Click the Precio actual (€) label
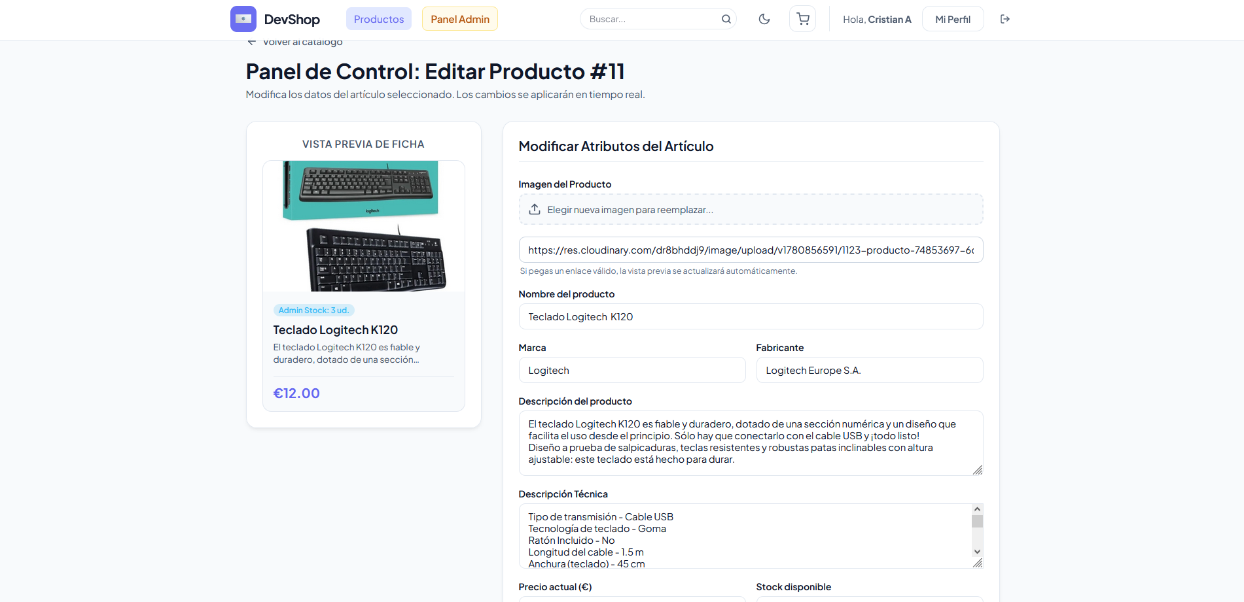1244x602 pixels. 555,587
